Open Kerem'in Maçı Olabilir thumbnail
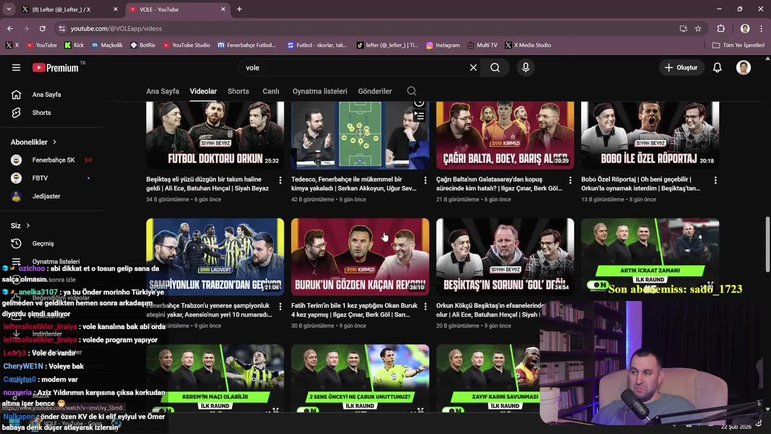Viewport: 771px width, 434px height. click(x=215, y=379)
